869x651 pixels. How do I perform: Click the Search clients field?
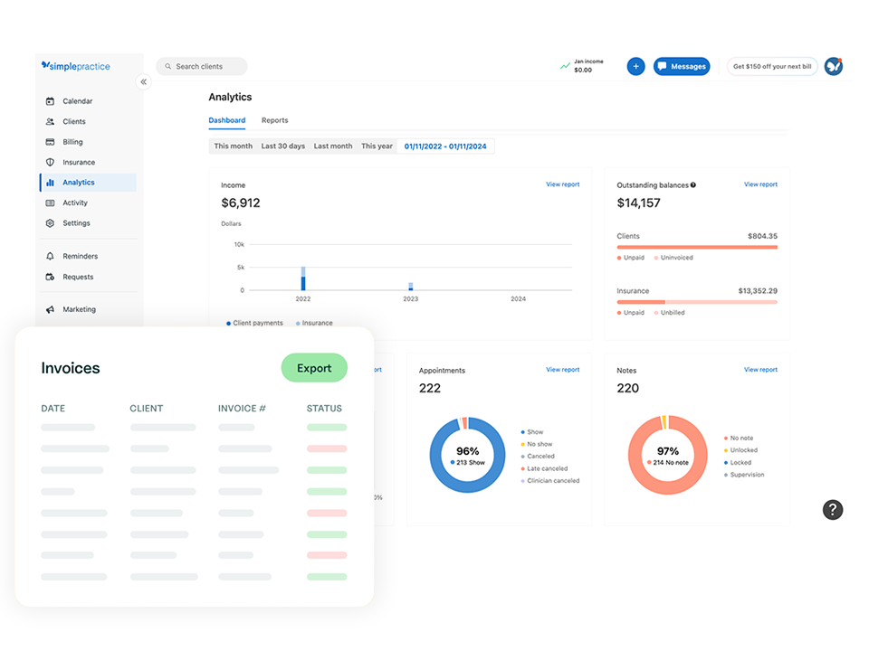[202, 66]
